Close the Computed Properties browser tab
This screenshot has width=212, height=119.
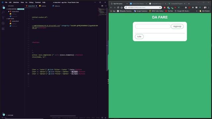point(185,4)
